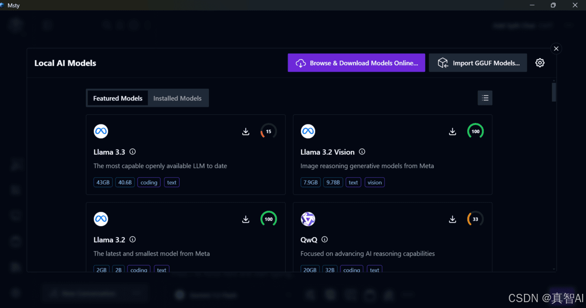586x308 pixels.
Task: Click the Meta logo on Llama 3.2 card
Action: [x=101, y=219]
